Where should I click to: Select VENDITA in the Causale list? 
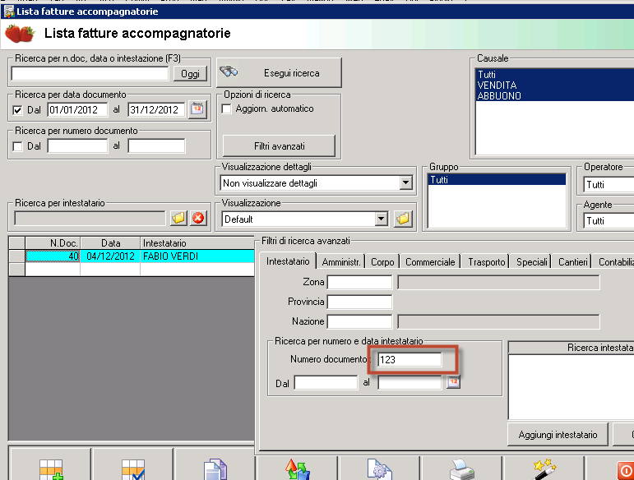555,85
